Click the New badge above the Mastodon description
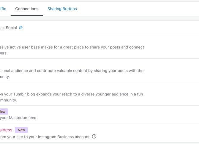199x144 pixels. pos(3,111)
